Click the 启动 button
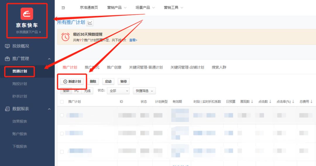This screenshot has width=316, height=166. [x=108, y=81]
